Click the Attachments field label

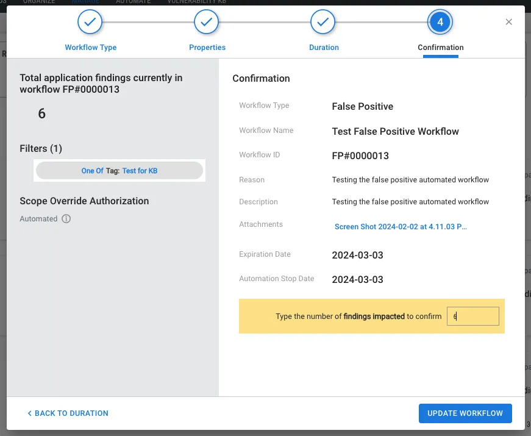(261, 224)
